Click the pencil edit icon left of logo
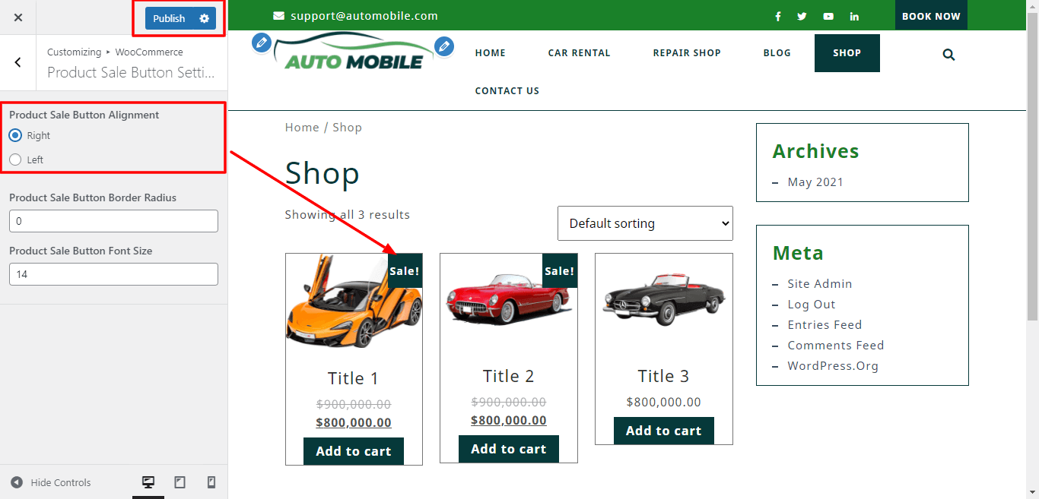Viewport: 1039px width, 499px height. pos(261,43)
